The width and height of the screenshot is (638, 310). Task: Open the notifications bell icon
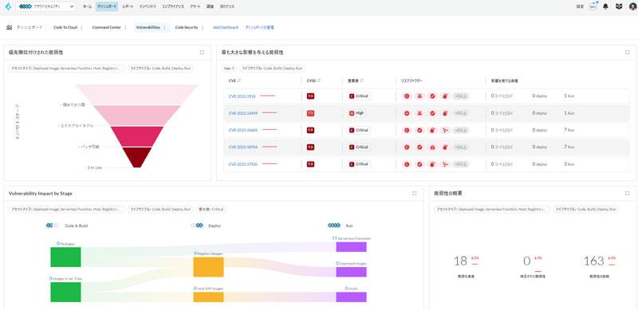605,6
